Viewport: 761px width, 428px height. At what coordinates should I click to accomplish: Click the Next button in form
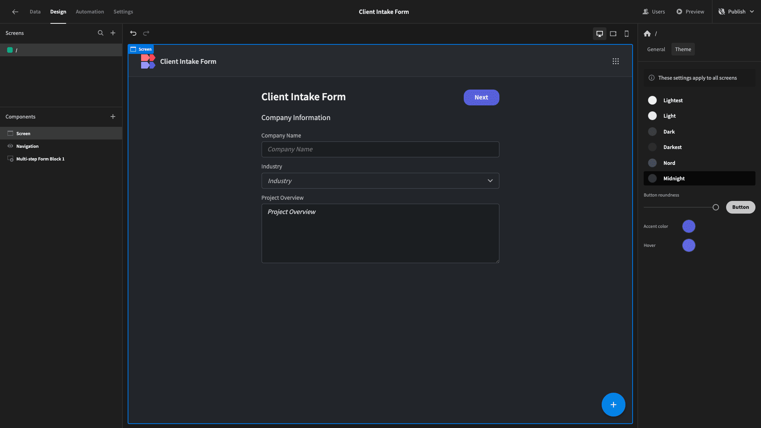[x=481, y=97]
